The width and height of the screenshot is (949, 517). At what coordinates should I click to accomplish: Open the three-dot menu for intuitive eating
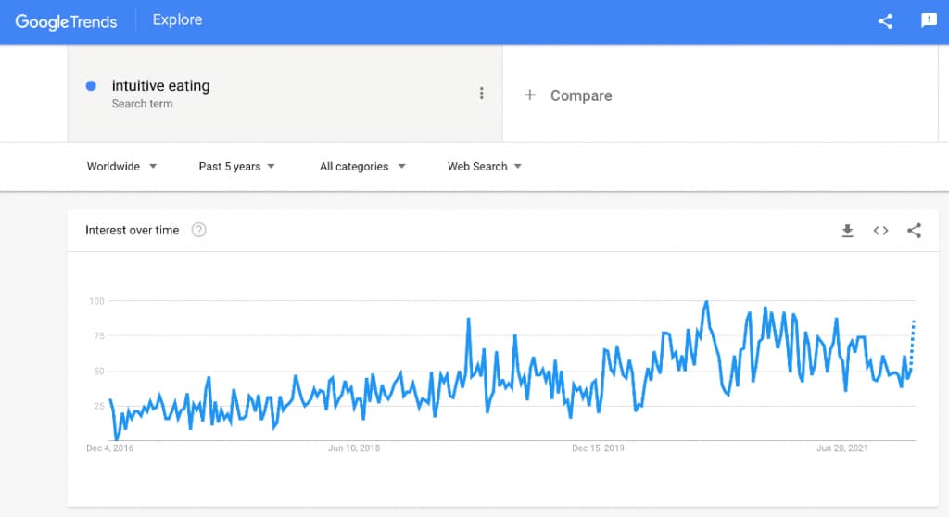(x=481, y=94)
